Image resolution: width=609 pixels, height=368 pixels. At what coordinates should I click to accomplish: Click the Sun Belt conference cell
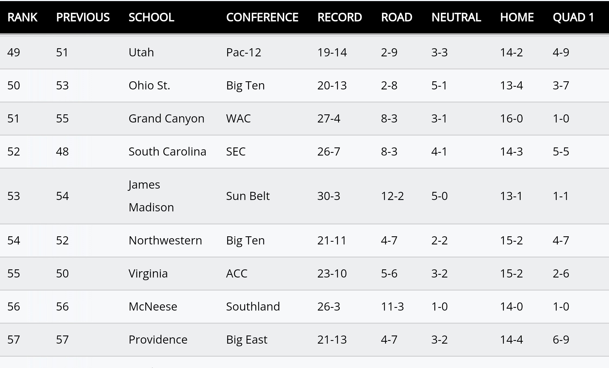coord(248,196)
